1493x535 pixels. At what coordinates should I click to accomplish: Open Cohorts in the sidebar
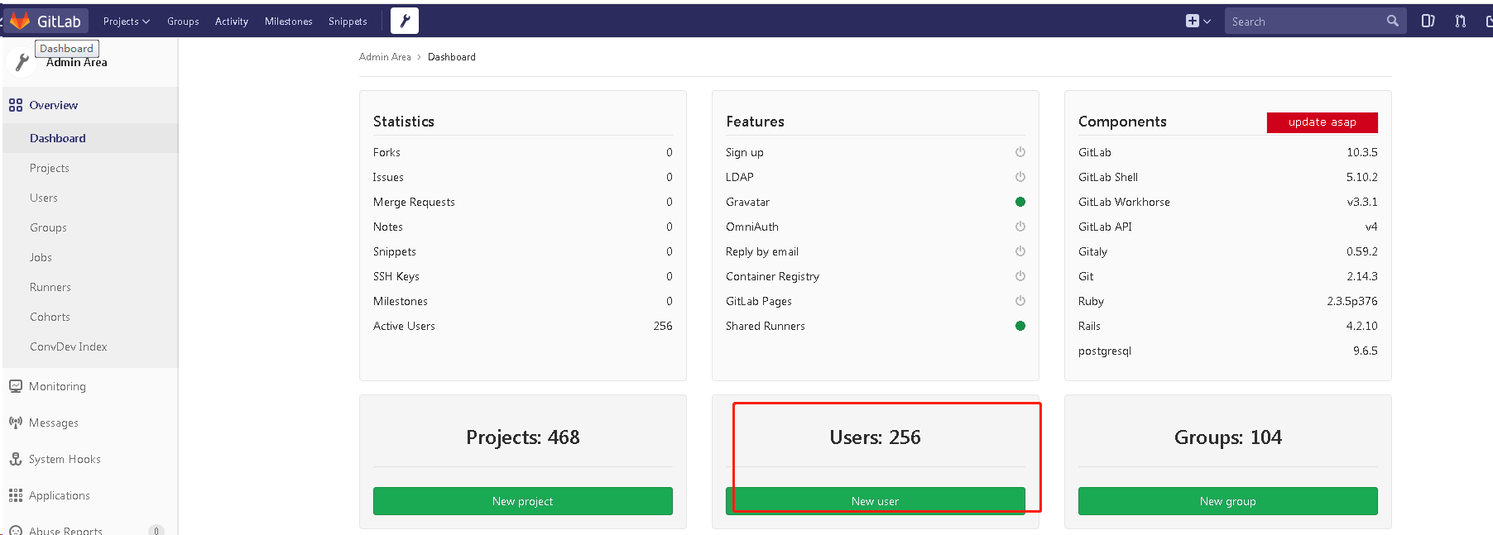click(x=50, y=317)
